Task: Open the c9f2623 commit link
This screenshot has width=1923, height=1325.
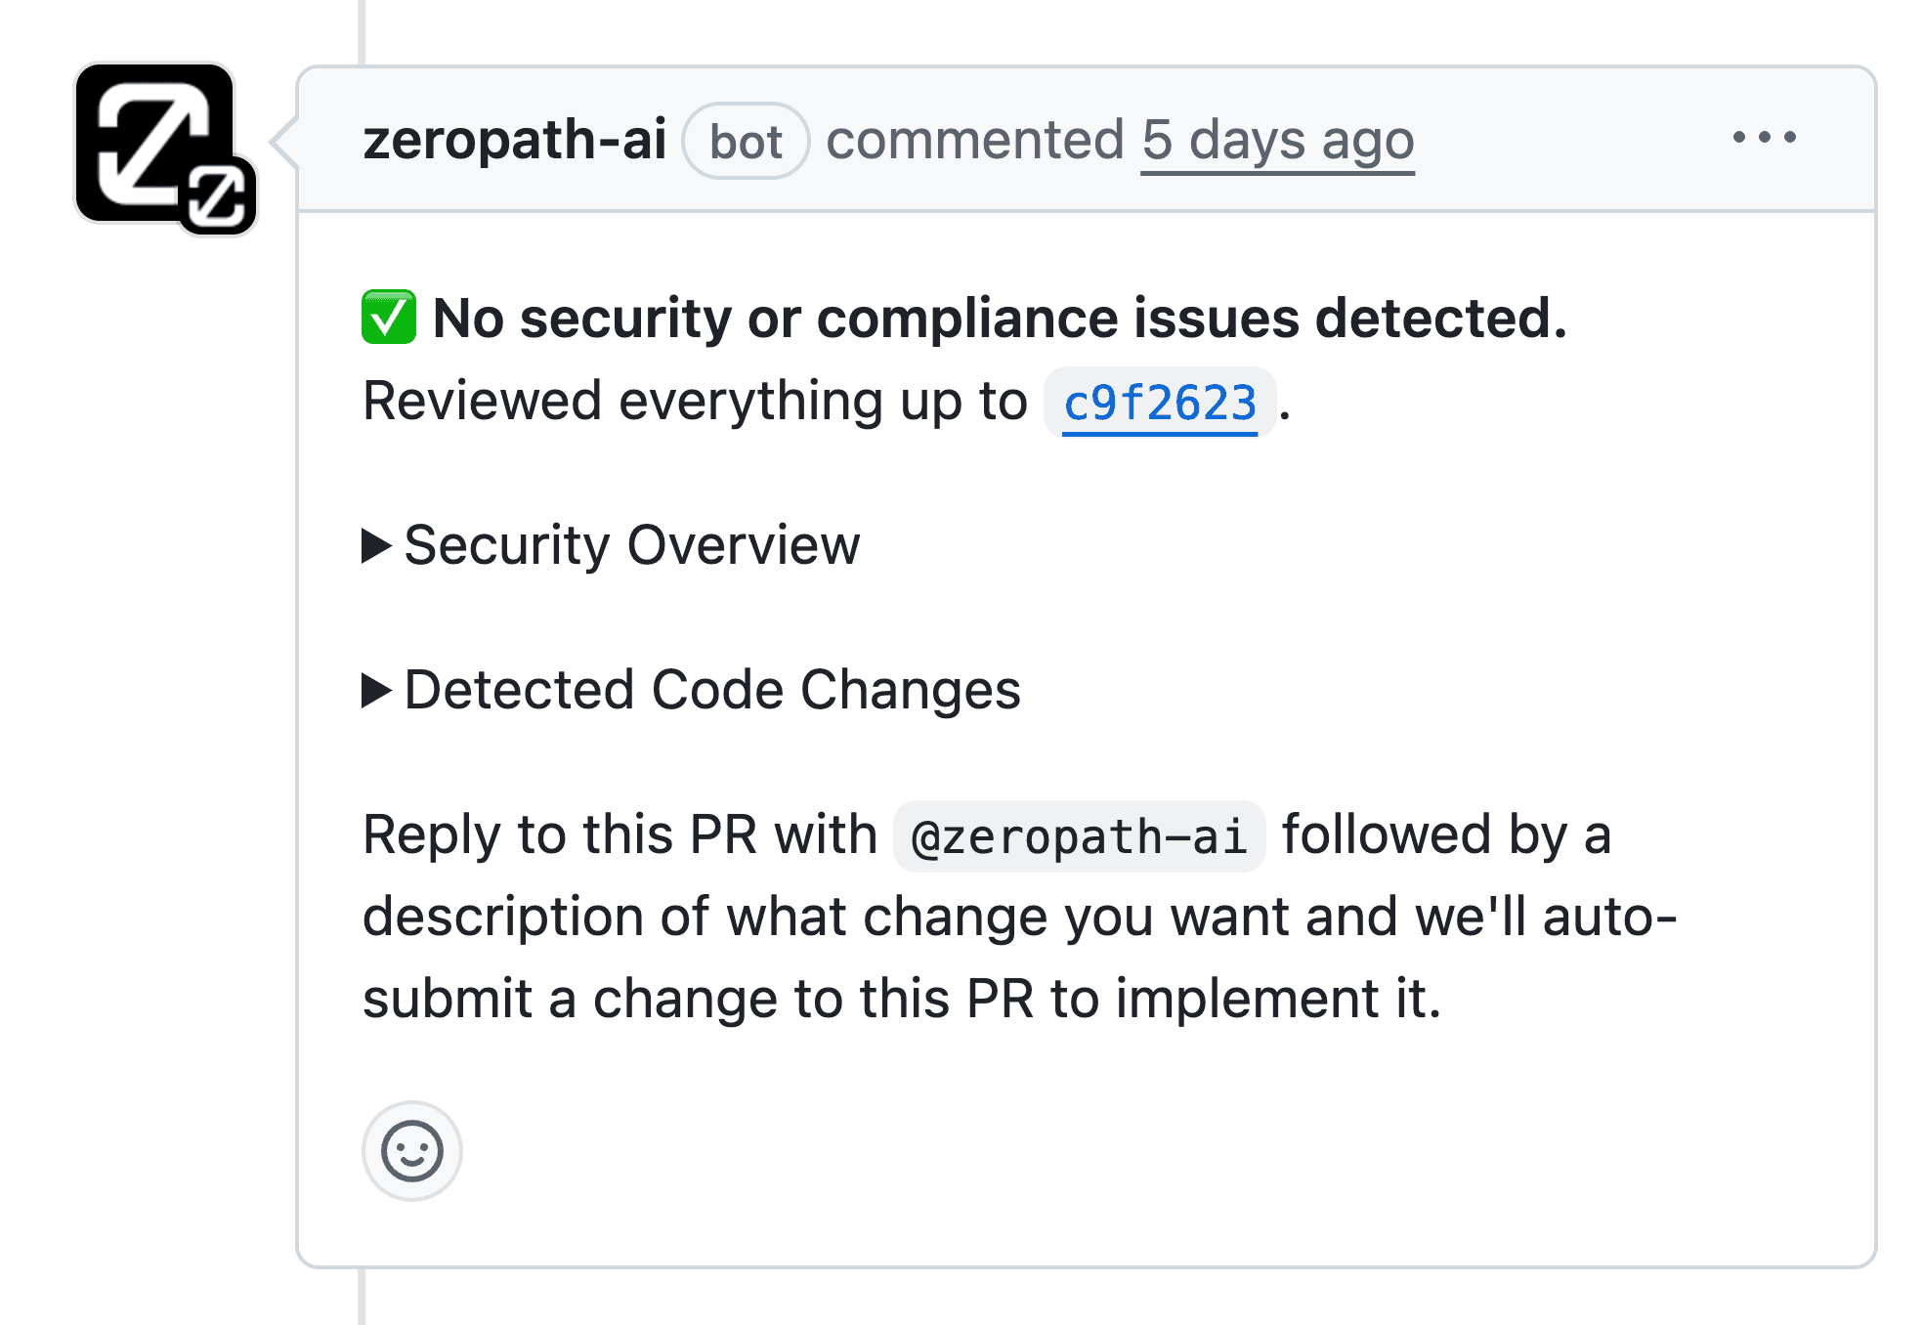Action: coord(1159,401)
